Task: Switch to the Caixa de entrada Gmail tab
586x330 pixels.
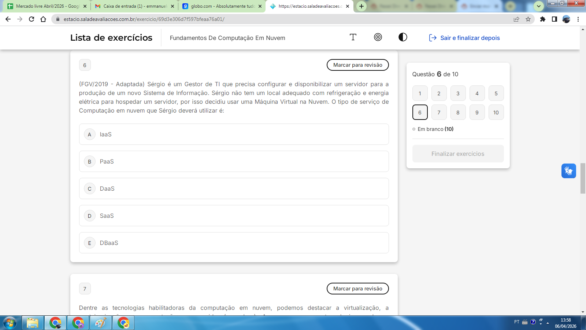Action: [x=134, y=6]
